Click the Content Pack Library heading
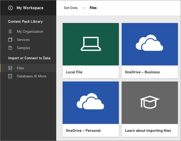Image resolution: width=181 pixels, height=141 pixels. point(26,21)
